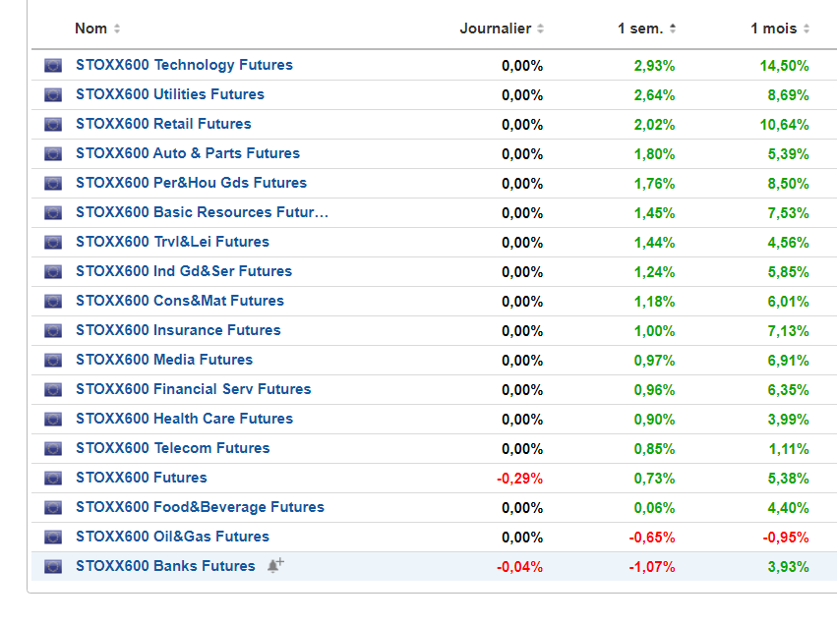Viewport: 837px width, 624px height.
Task: Sort by the 1 mois column arrows
Action: 807,29
